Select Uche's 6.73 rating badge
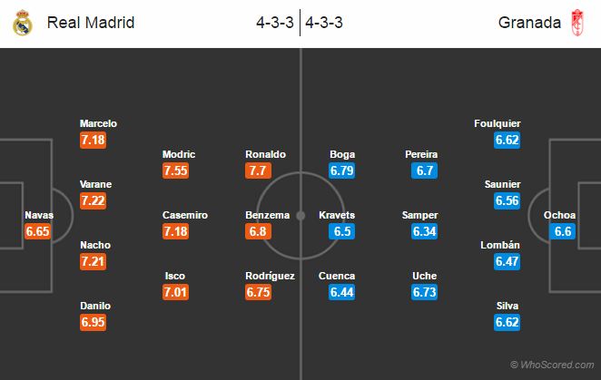The image size is (601, 380). click(424, 292)
